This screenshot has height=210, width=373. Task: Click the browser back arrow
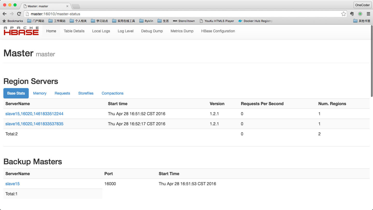pos(4,14)
